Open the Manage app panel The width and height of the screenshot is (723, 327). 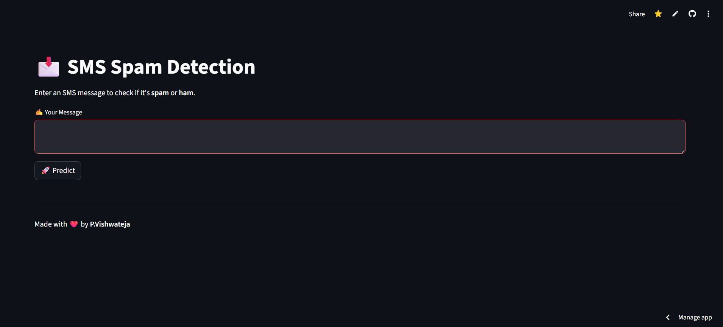click(x=695, y=318)
